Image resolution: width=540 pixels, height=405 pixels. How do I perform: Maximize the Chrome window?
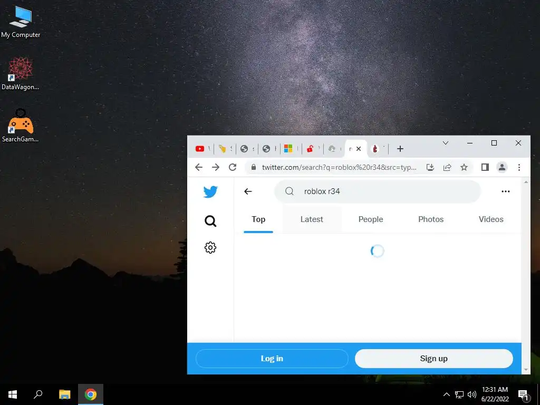tap(494, 143)
